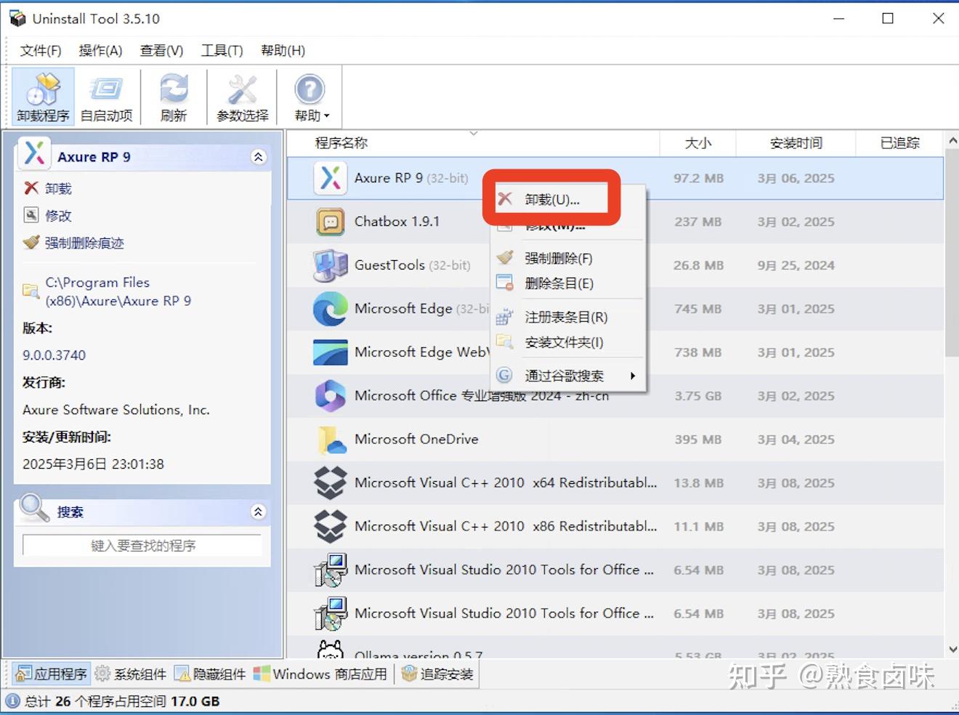Image resolution: width=959 pixels, height=715 pixels.
Task: Expand 通过谷歌搜索 submenu arrow
Action: pyautogui.click(x=633, y=376)
